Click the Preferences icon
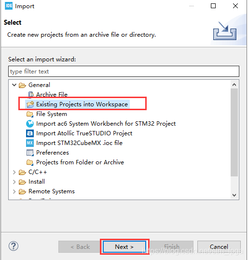 coord(30,153)
